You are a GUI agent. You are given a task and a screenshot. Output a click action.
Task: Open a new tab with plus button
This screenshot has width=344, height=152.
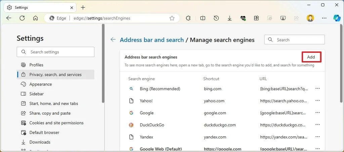pyautogui.click(x=83, y=8)
